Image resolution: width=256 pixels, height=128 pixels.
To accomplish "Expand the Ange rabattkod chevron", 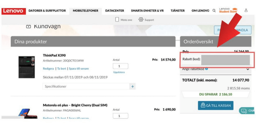I will tap(248, 69).
